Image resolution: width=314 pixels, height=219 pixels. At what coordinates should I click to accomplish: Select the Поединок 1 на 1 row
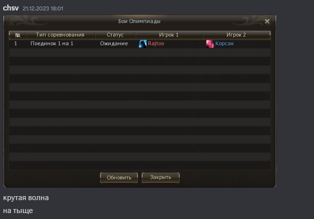140,44
